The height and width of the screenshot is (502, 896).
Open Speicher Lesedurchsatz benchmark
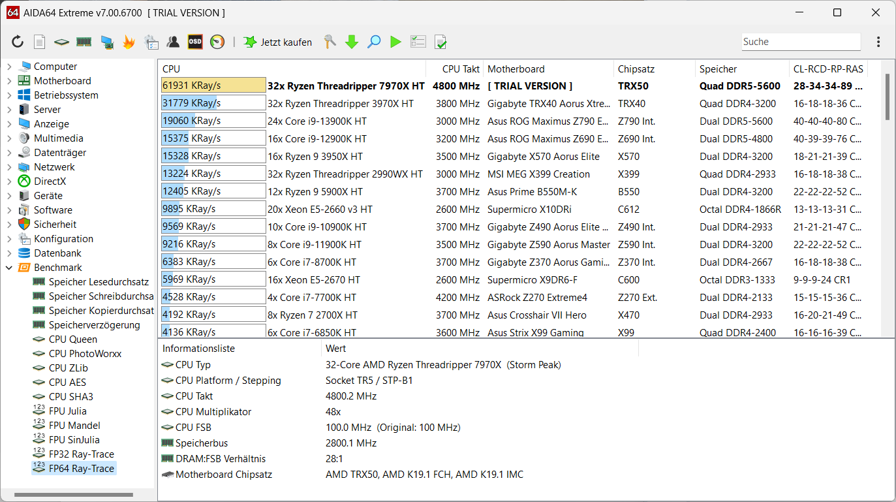coord(99,282)
